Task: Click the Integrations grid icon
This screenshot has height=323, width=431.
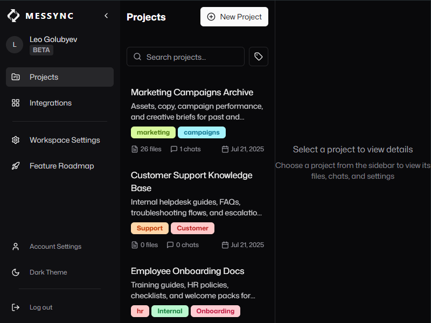Action: click(16, 103)
